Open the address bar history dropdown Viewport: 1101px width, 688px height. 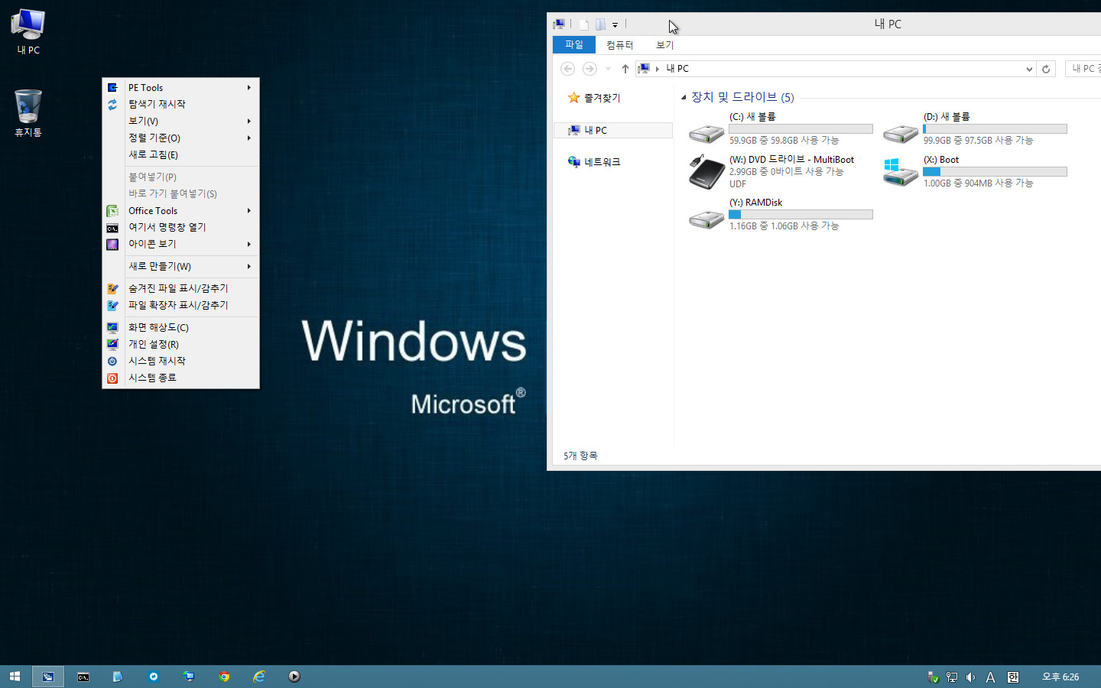pyautogui.click(x=1029, y=69)
